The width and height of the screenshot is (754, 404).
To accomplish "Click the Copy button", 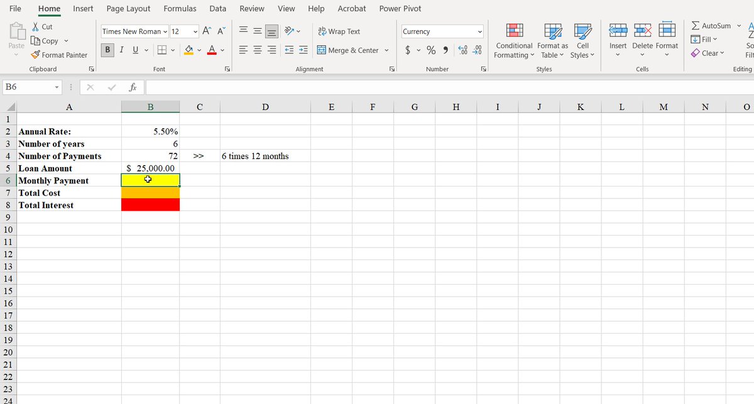I will [x=44, y=41].
